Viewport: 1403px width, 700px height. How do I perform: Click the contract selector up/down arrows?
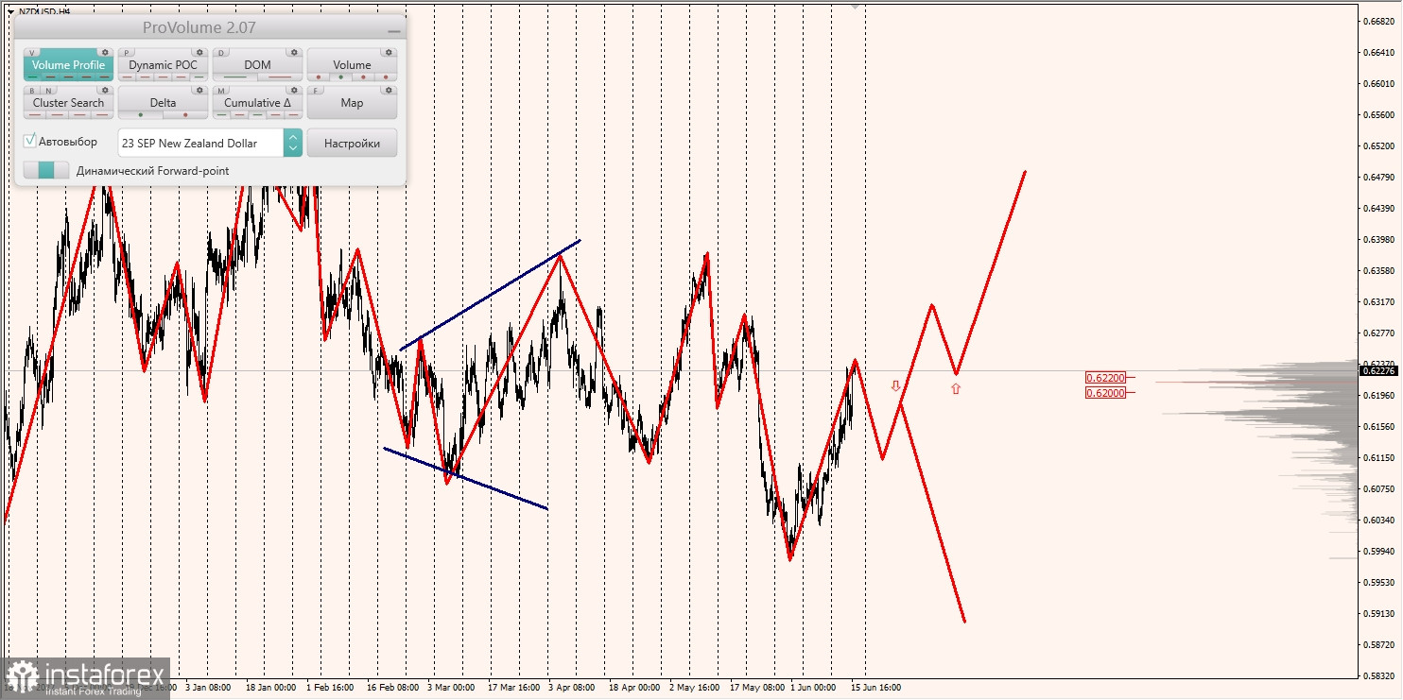pos(293,143)
